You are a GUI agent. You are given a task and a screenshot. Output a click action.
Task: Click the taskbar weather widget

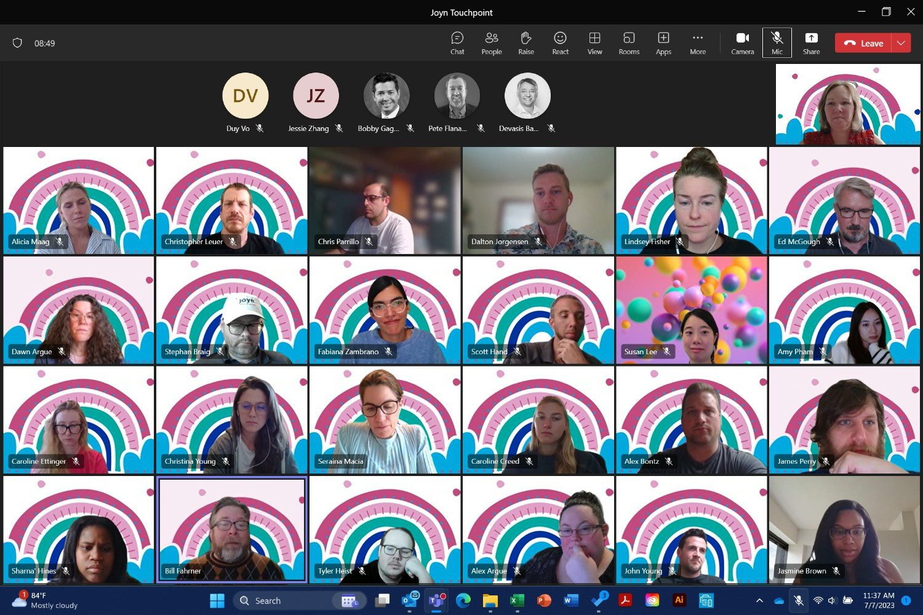[44, 600]
